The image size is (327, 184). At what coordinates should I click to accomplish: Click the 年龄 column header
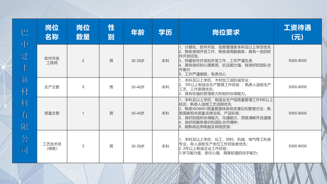[138, 32]
